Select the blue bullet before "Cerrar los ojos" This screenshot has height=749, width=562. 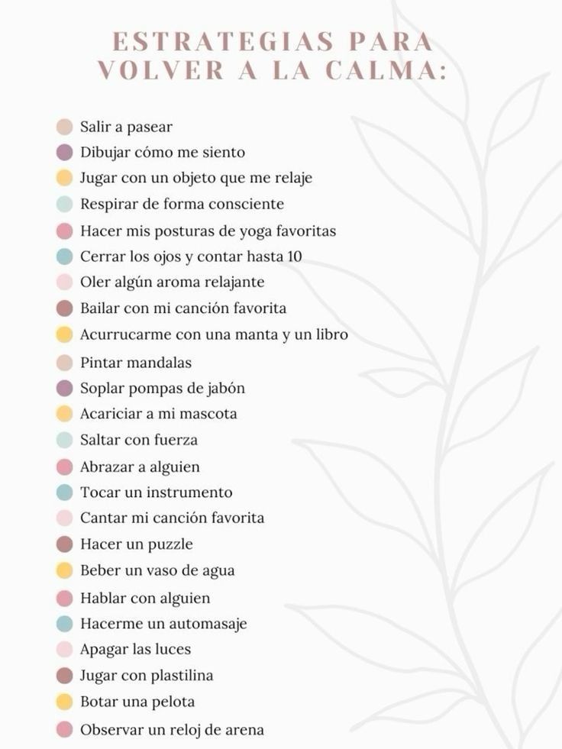[65, 257]
